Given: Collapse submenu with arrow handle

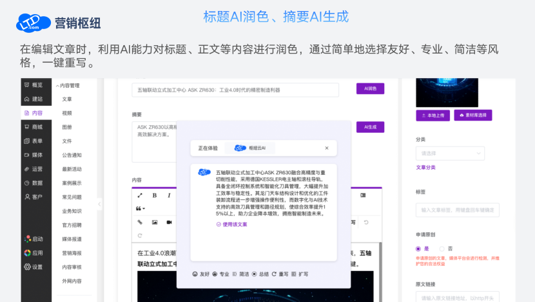Looking at the screenshot, I should point(99,205).
